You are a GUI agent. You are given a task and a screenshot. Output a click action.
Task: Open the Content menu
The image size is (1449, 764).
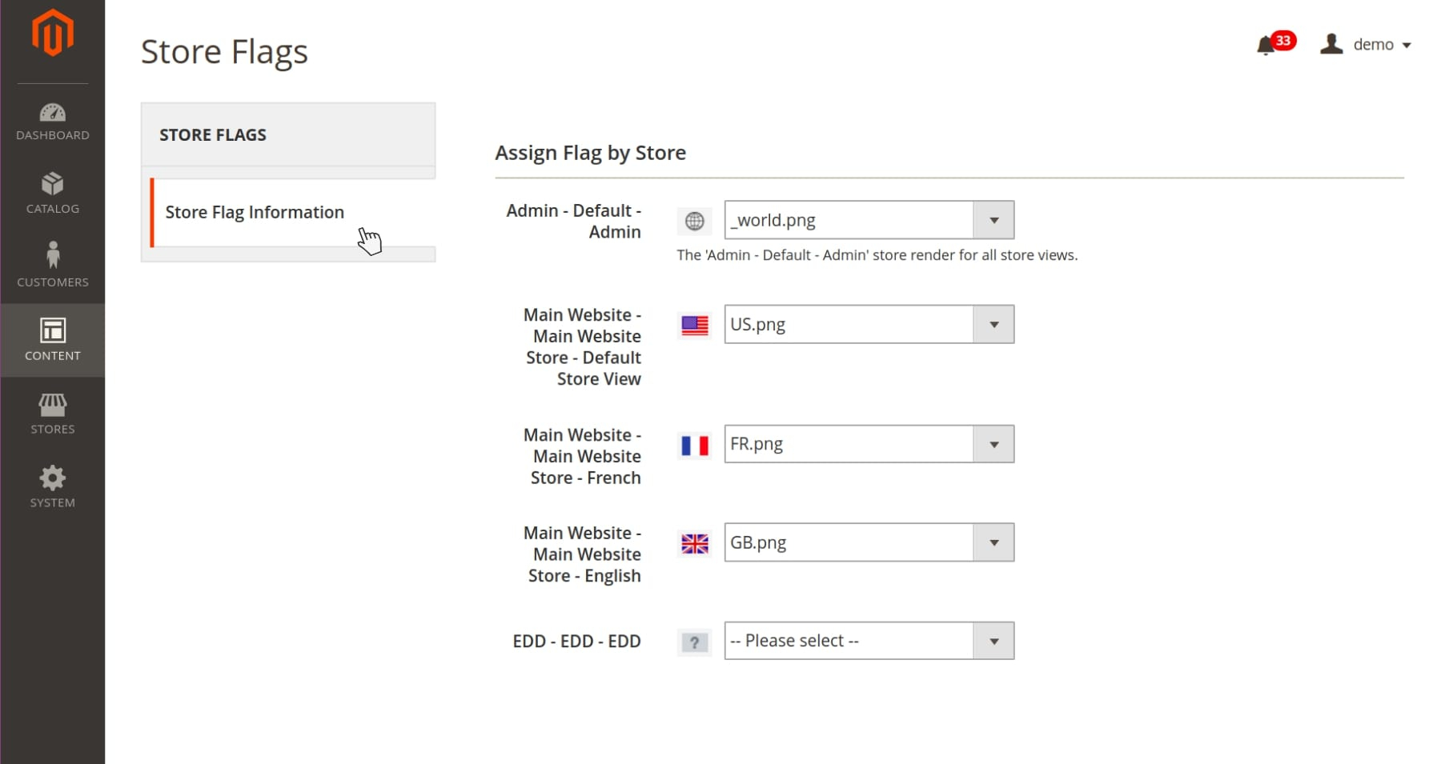53,340
